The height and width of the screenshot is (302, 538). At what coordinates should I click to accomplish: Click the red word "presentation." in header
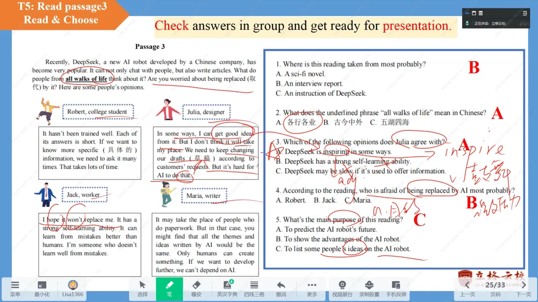click(x=417, y=26)
